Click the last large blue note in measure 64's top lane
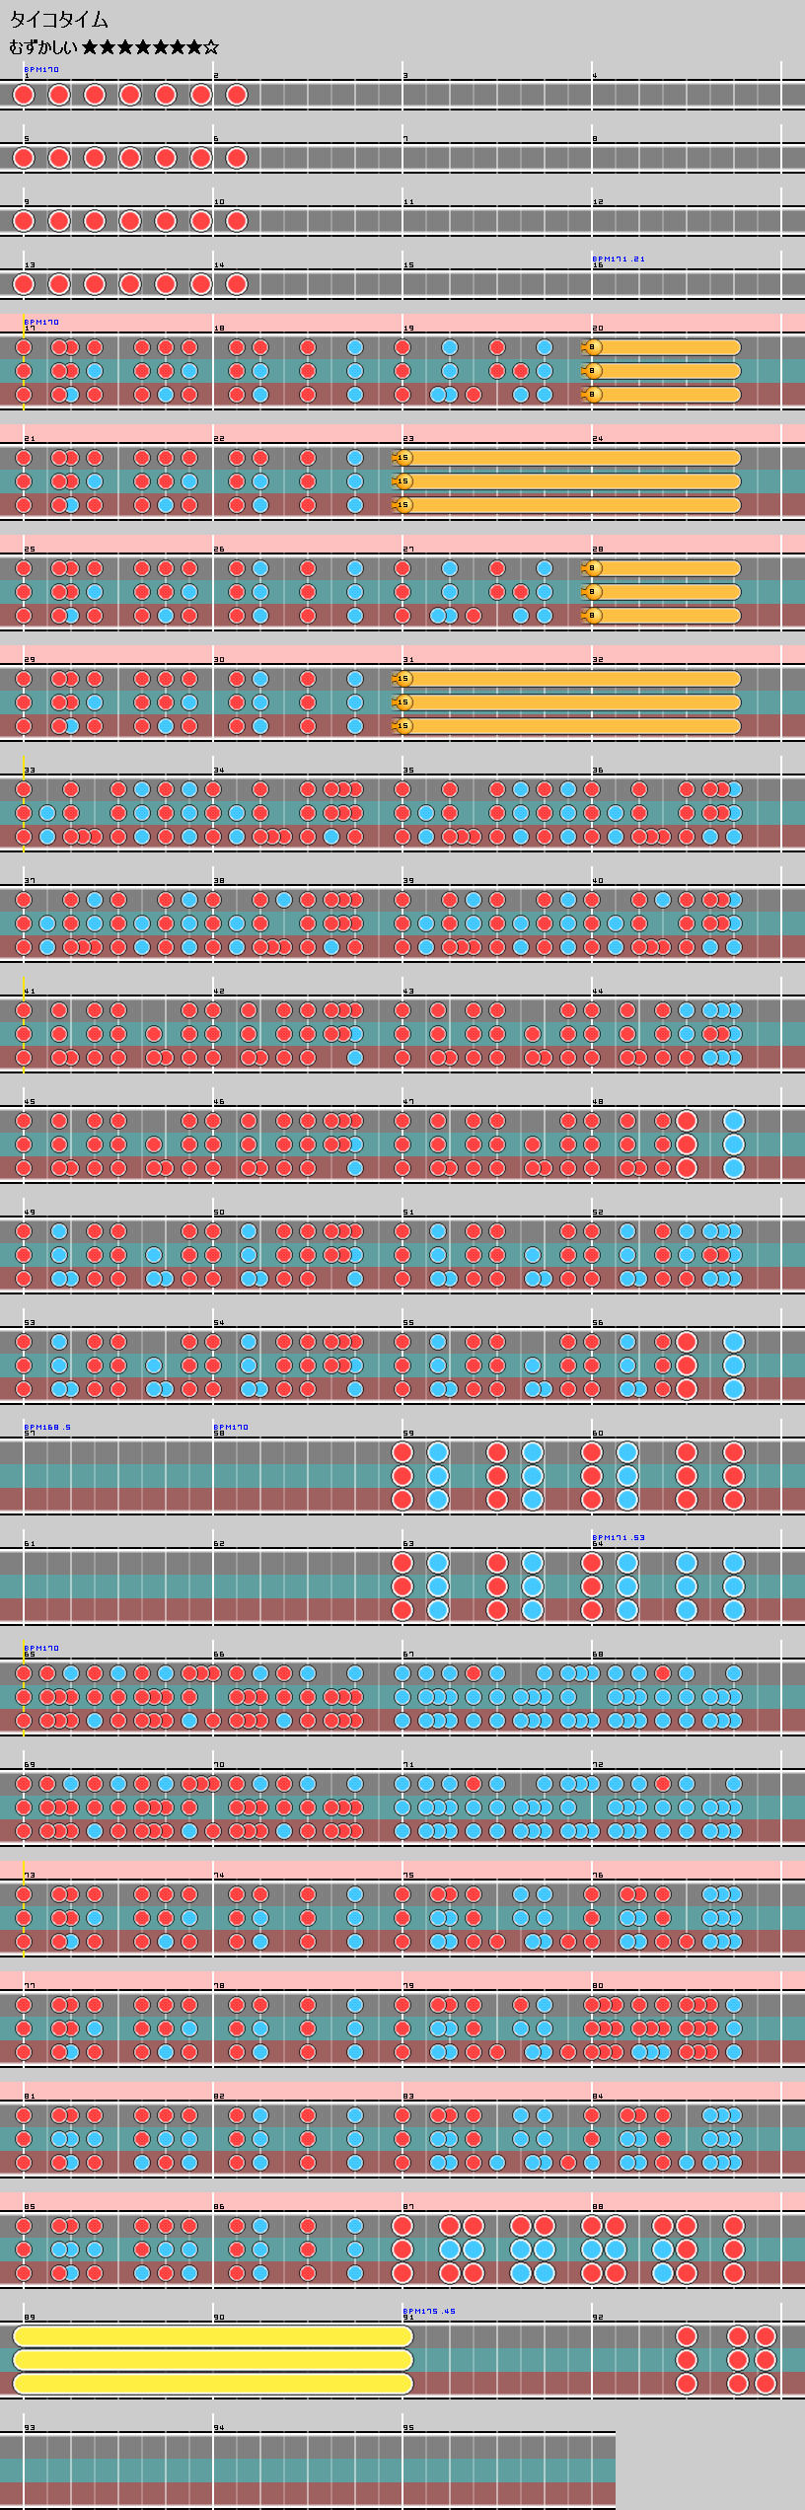 click(x=733, y=1563)
